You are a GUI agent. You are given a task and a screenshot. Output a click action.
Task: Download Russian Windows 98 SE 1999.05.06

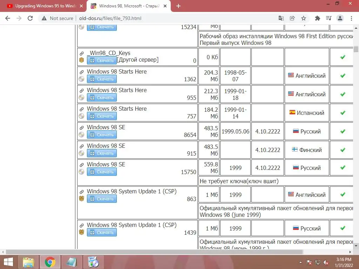coord(102,134)
